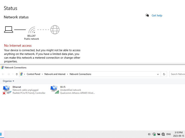The width and height of the screenshot is (185, 138).
Task: Click the Get help chat icon
Action: pos(147,15)
